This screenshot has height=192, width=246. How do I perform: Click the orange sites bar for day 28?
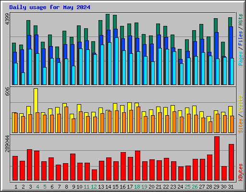[210, 127]
